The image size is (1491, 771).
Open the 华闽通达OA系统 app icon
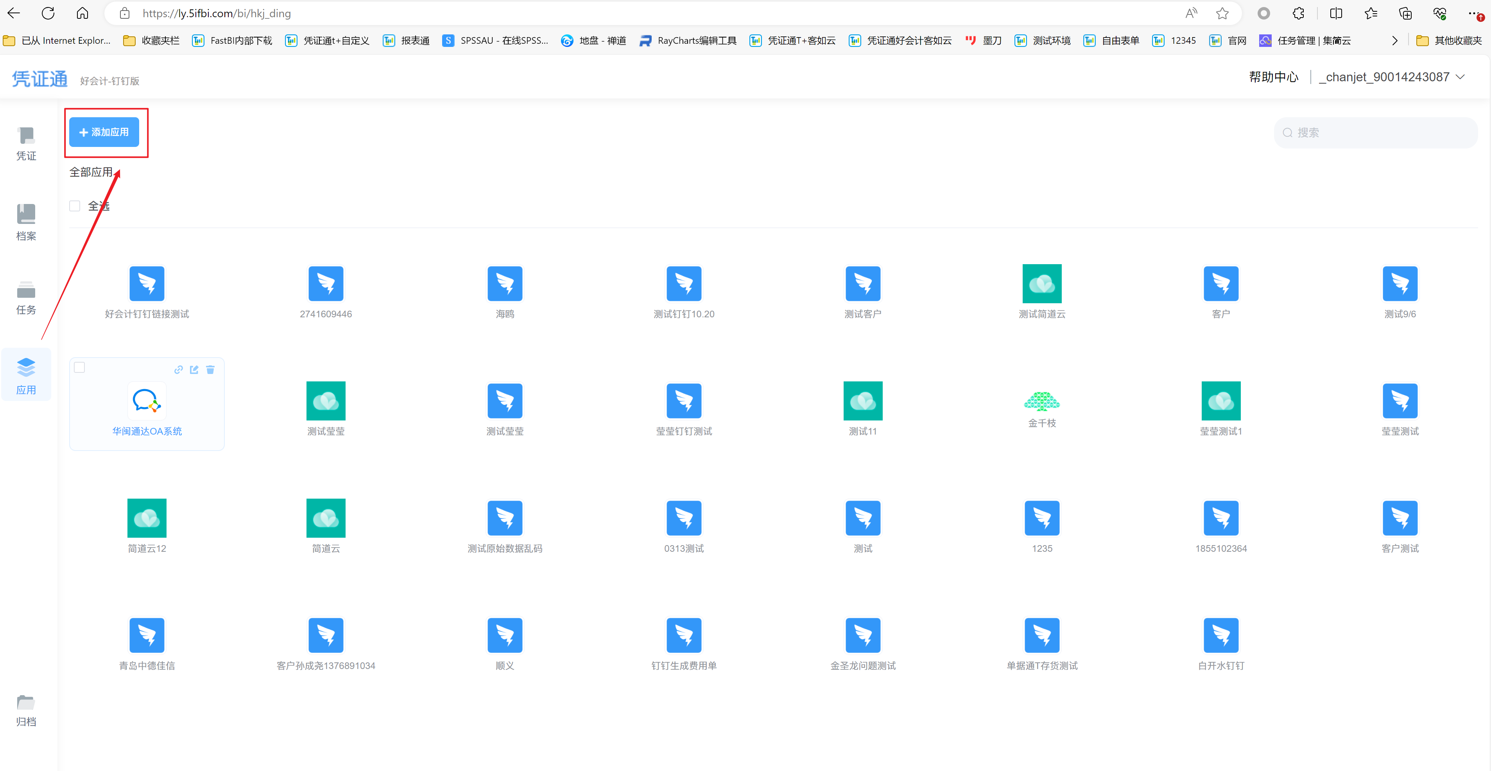pyautogui.click(x=147, y=400)
